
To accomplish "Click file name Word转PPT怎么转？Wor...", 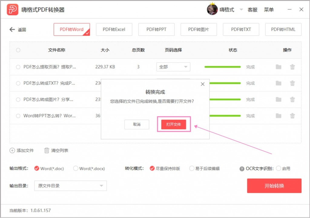I will [x=49, y=116].
